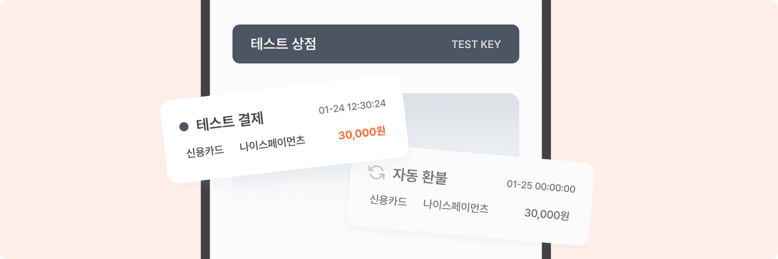Click the orange 30,000원 amount

pyautogui.click(x=362, y=134)
